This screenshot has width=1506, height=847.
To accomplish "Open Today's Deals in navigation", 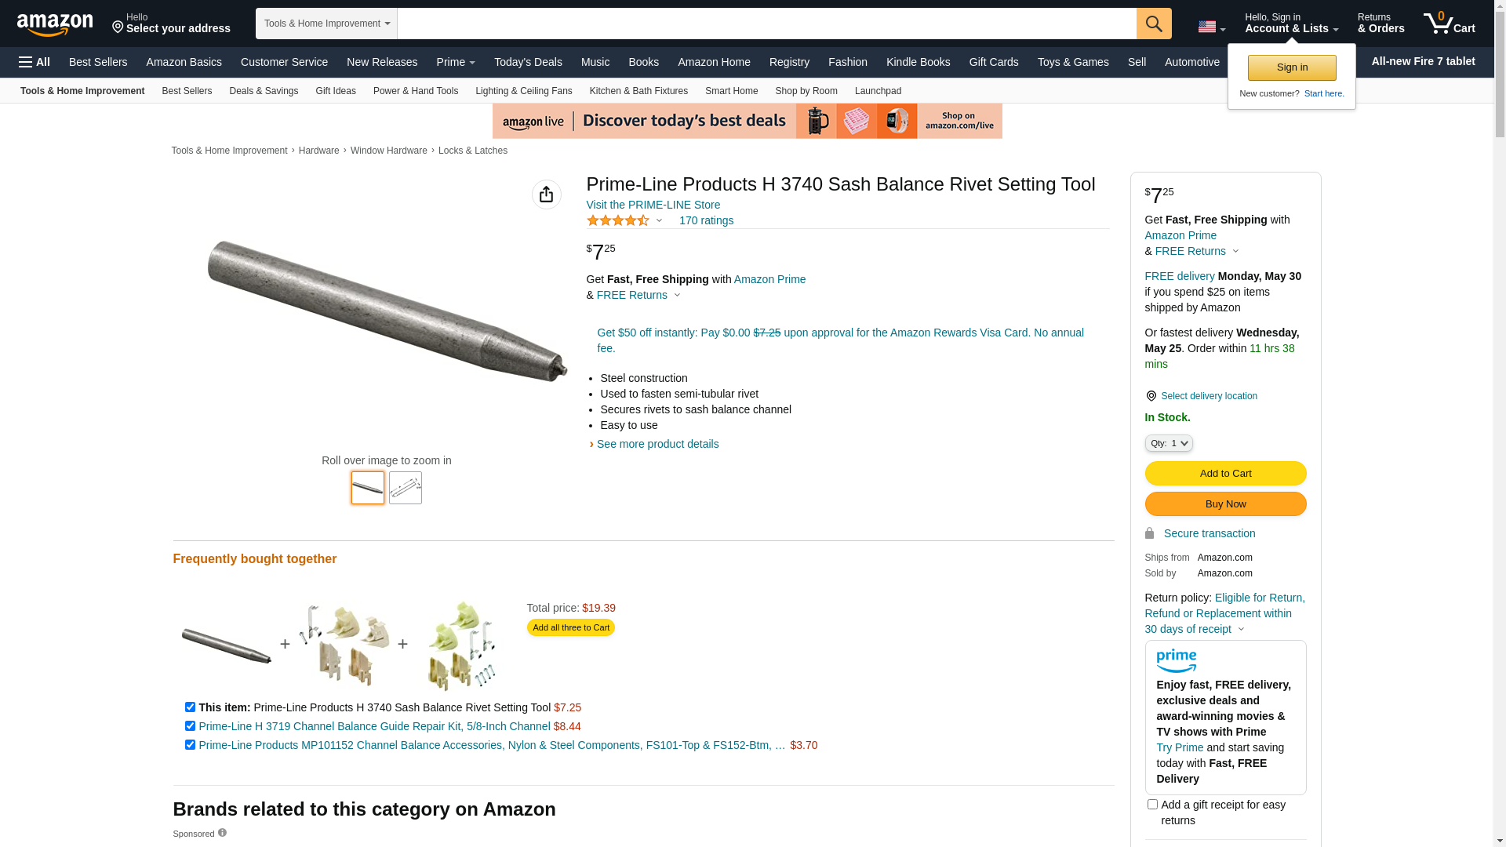I will 528,62.
